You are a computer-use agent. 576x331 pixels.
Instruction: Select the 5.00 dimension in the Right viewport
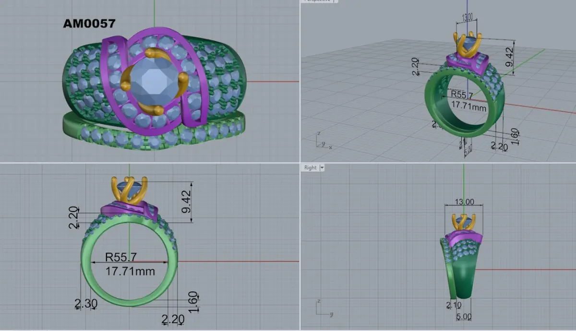(464, 317)
